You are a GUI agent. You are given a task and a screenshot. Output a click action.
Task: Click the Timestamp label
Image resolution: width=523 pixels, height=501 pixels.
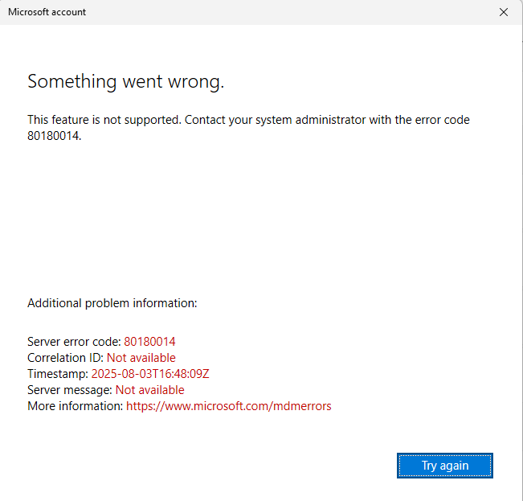58,373
